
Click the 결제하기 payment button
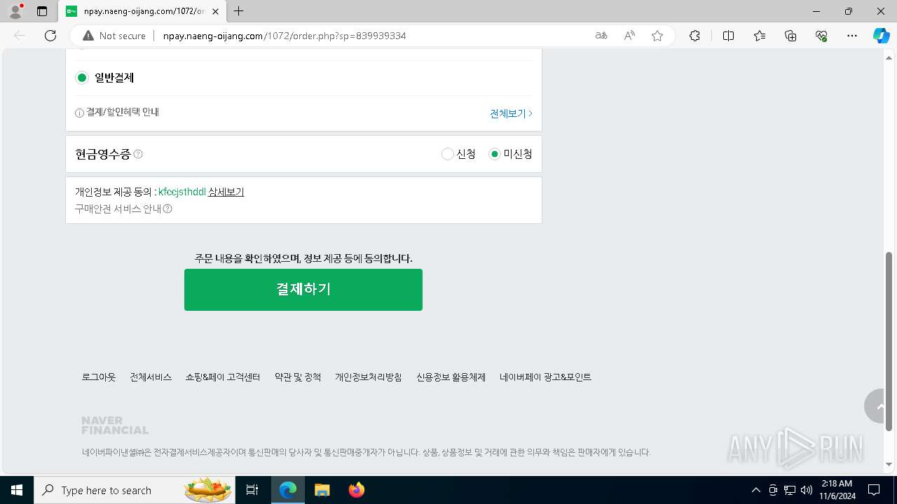[303, 289]
